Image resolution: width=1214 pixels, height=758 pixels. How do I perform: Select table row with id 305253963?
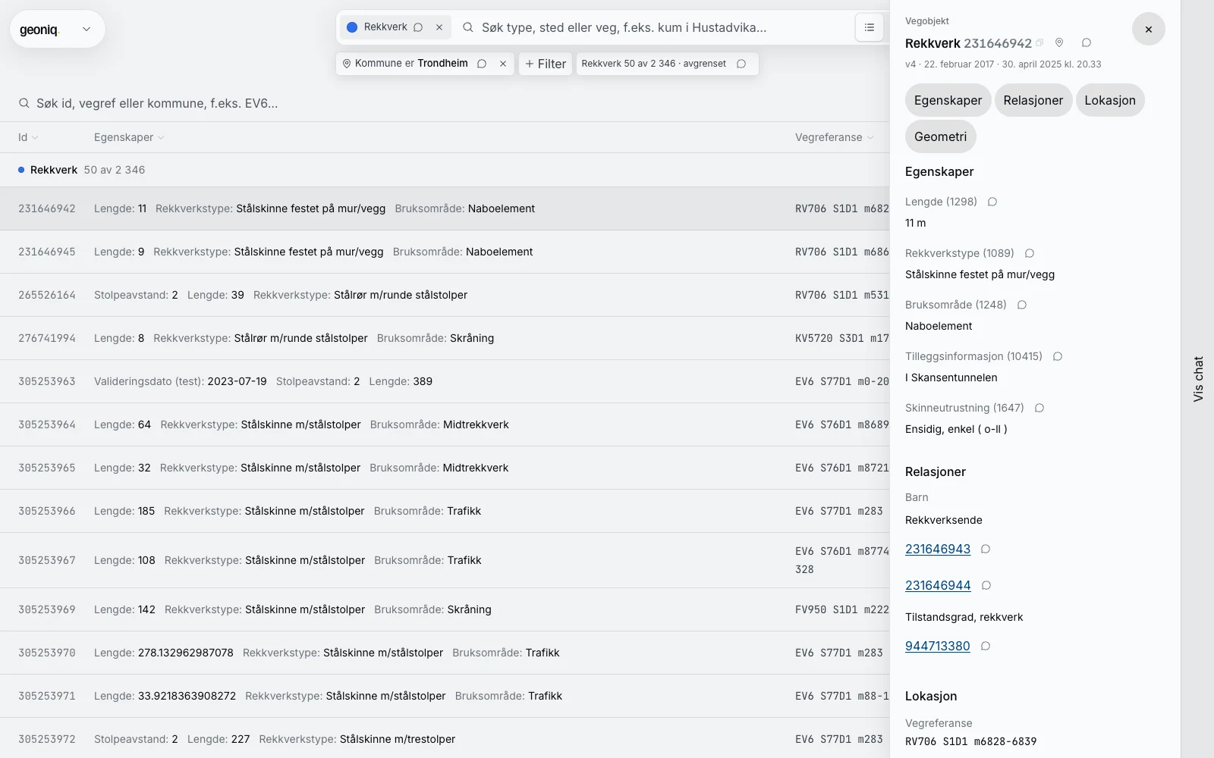pos(445,381)
